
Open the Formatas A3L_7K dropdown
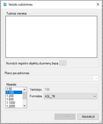(x=70, y=96)
